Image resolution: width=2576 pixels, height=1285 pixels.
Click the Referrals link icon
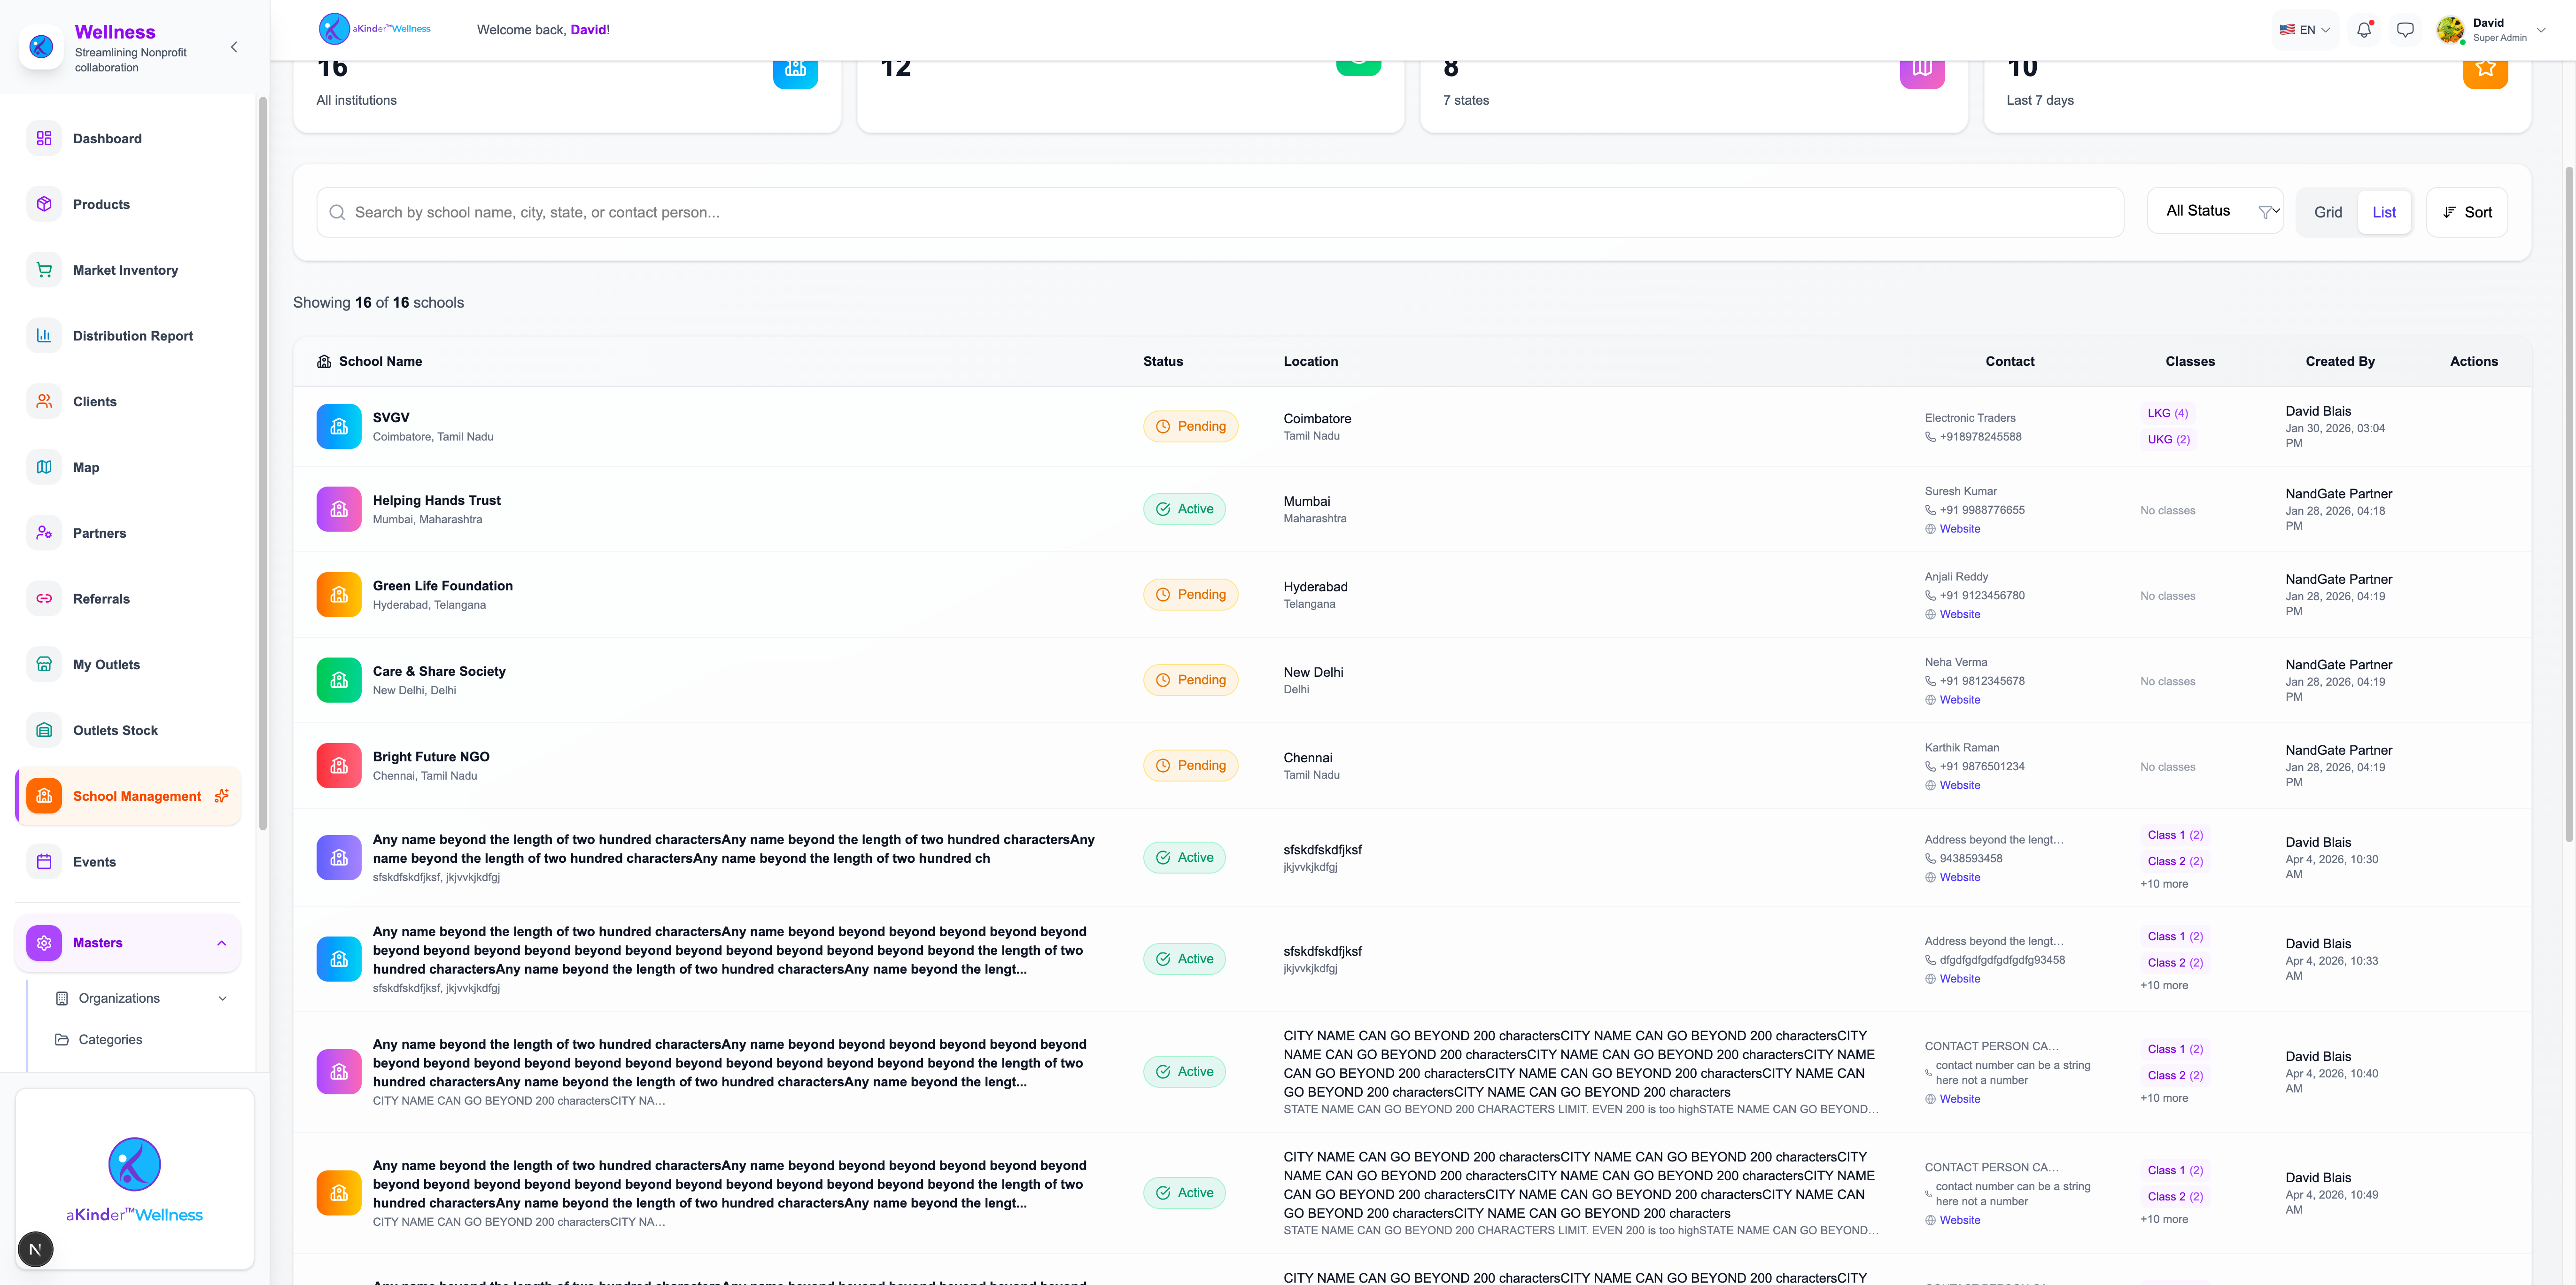coord(44,599)
